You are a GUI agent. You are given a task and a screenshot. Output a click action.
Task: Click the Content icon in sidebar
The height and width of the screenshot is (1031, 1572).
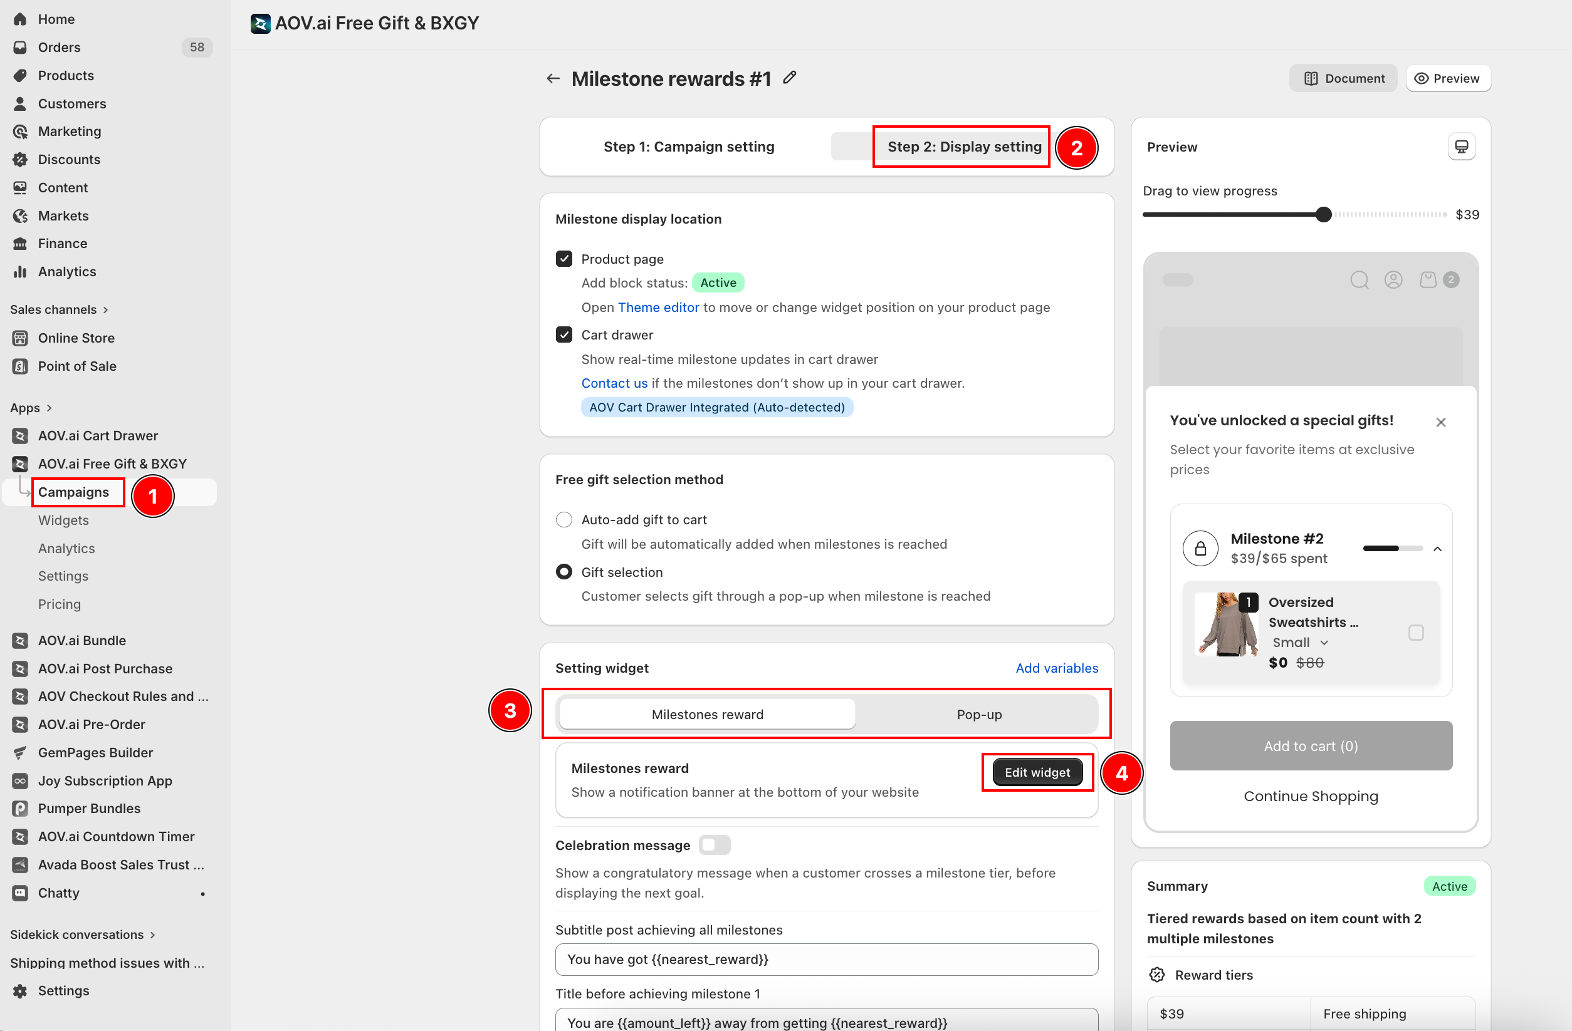coord(21,187)
